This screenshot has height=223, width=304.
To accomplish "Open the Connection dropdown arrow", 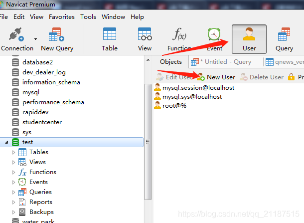I will pos(35,39).
